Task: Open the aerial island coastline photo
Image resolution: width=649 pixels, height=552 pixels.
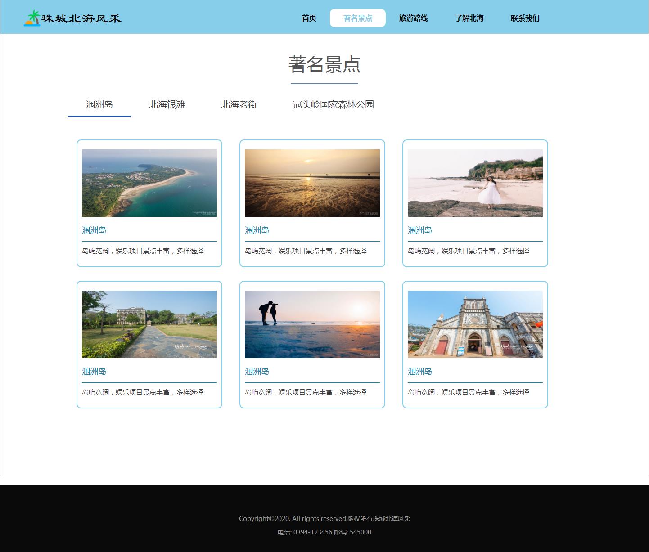Action: click(149, 183)
